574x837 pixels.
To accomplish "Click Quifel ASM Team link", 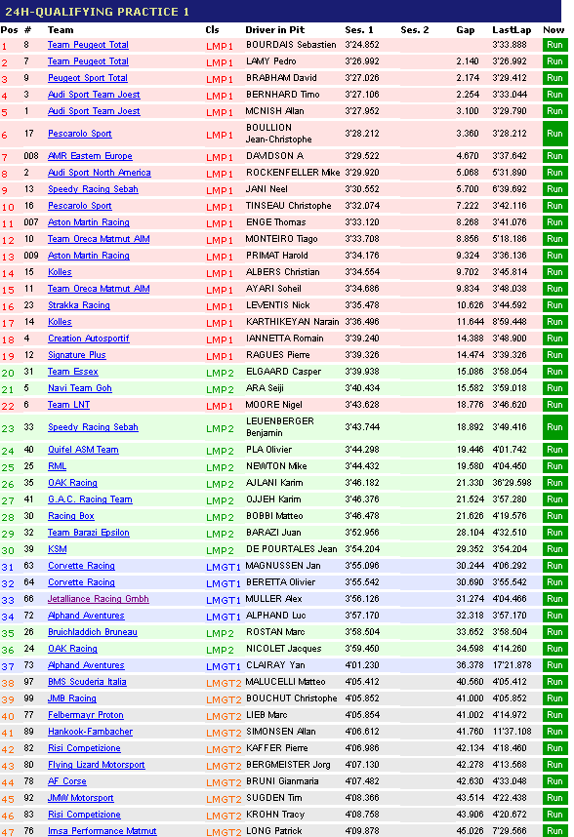I will coord(83,450).
